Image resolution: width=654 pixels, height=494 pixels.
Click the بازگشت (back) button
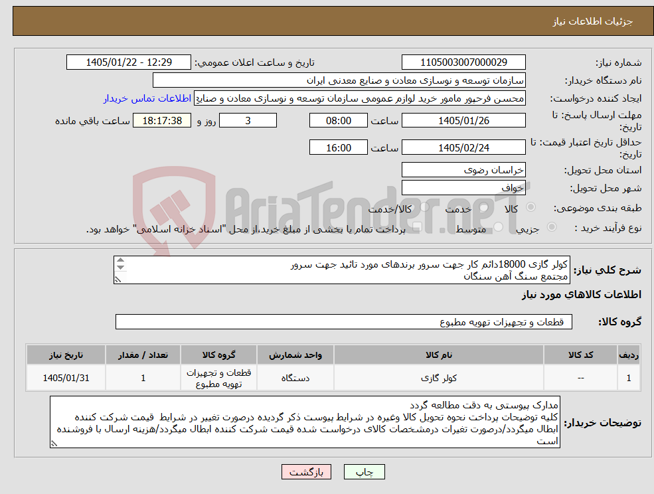[306, 472]
